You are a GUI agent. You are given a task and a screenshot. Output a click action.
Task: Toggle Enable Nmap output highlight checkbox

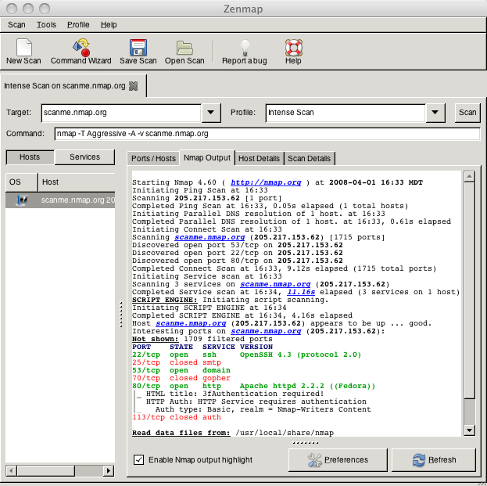[138, 459]
